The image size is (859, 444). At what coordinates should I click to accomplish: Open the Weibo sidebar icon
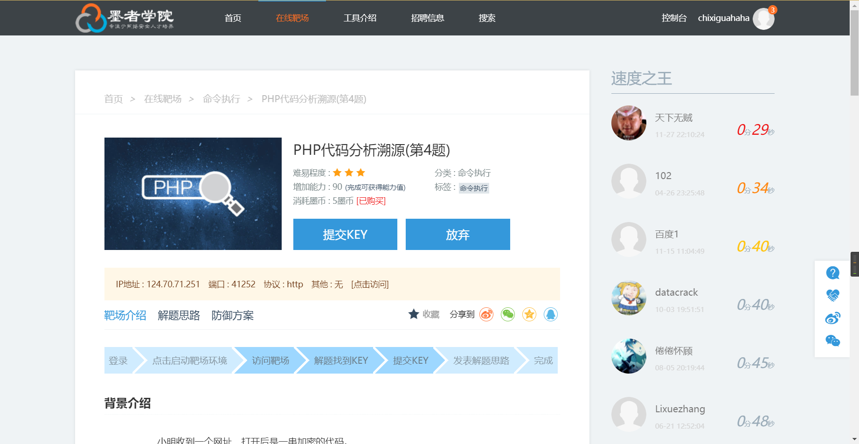(832, 317)
